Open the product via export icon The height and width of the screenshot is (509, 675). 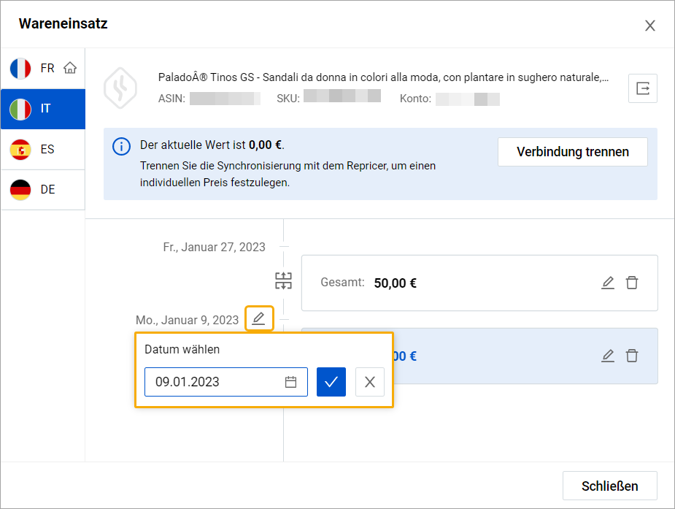[x=643, y=88]
